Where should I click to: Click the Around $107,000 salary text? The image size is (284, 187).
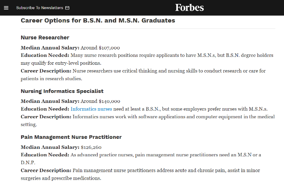[100, 48]
